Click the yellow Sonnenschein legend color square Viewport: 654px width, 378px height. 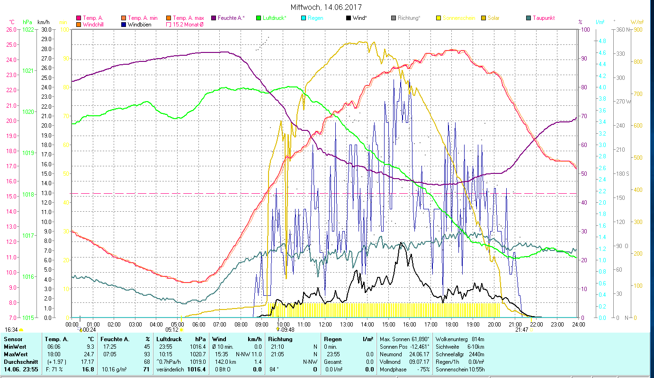[438, 18]
